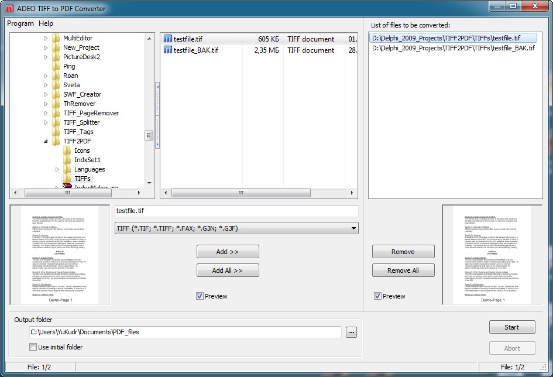Enable the Use initial folder checkbox
This screenshot has width=553, height=377.
pos(33,347)
